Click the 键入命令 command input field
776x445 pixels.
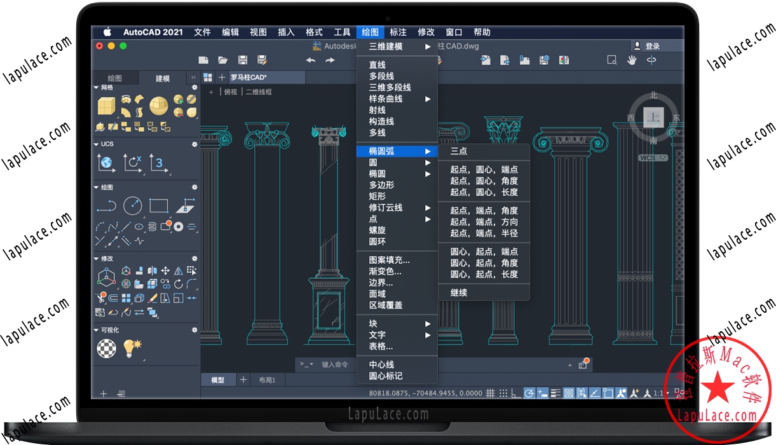coord(335,364)
